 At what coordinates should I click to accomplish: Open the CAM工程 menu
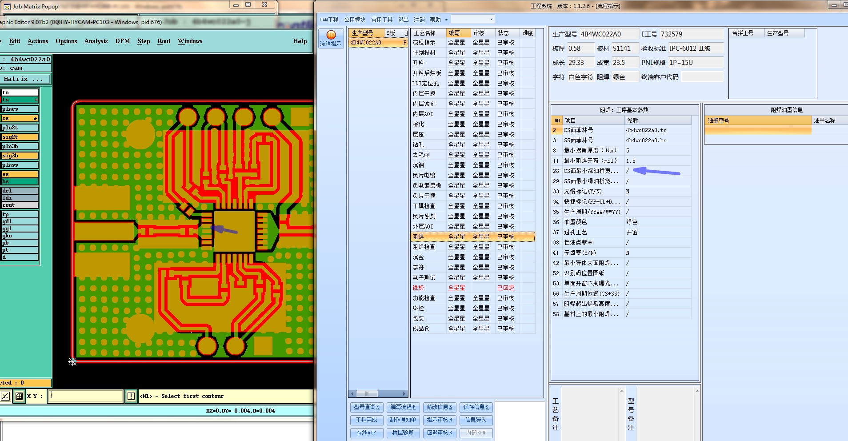[329, 20]
